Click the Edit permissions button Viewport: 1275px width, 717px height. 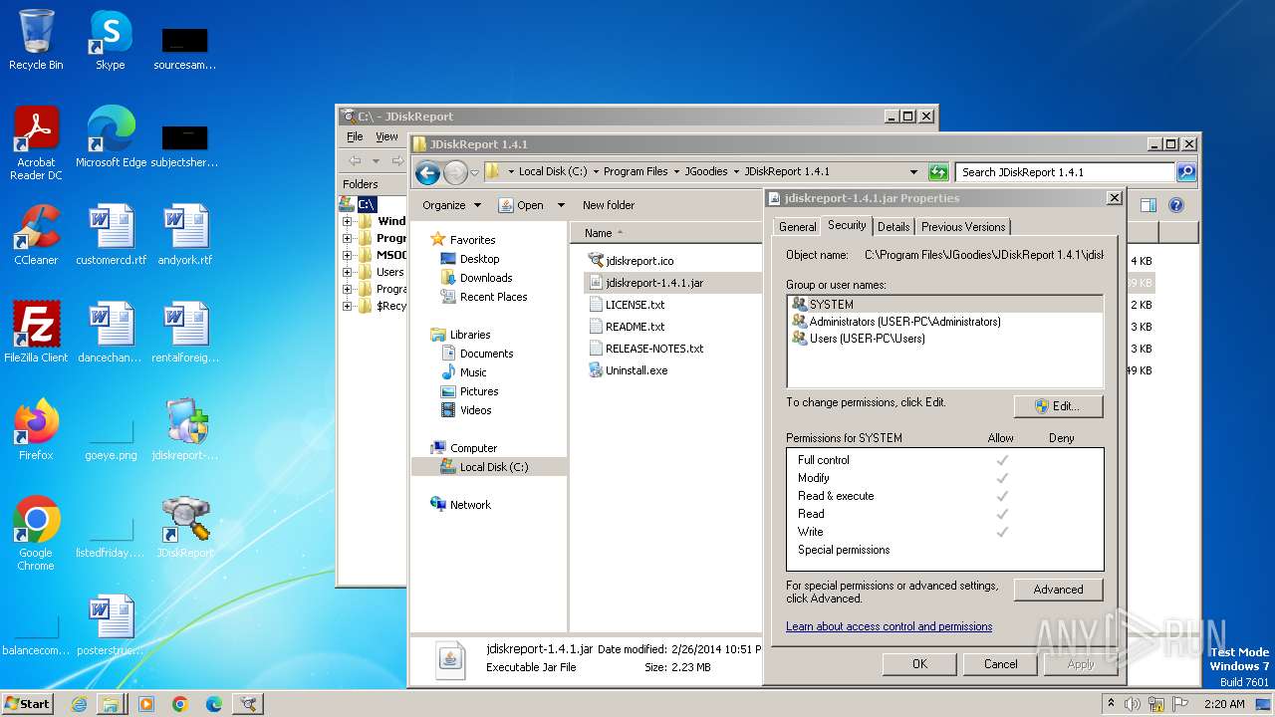(x=1058, y=406)
